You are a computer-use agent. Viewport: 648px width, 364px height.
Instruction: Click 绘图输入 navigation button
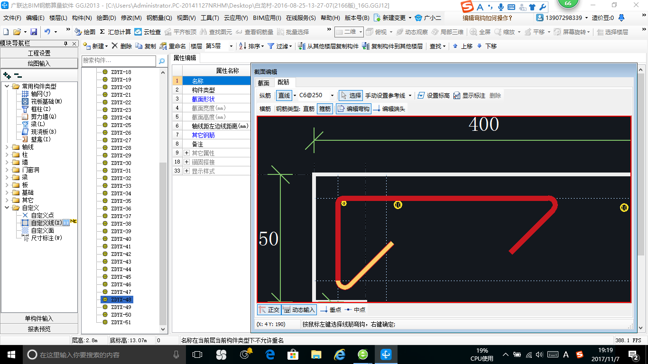click(39, 63)
